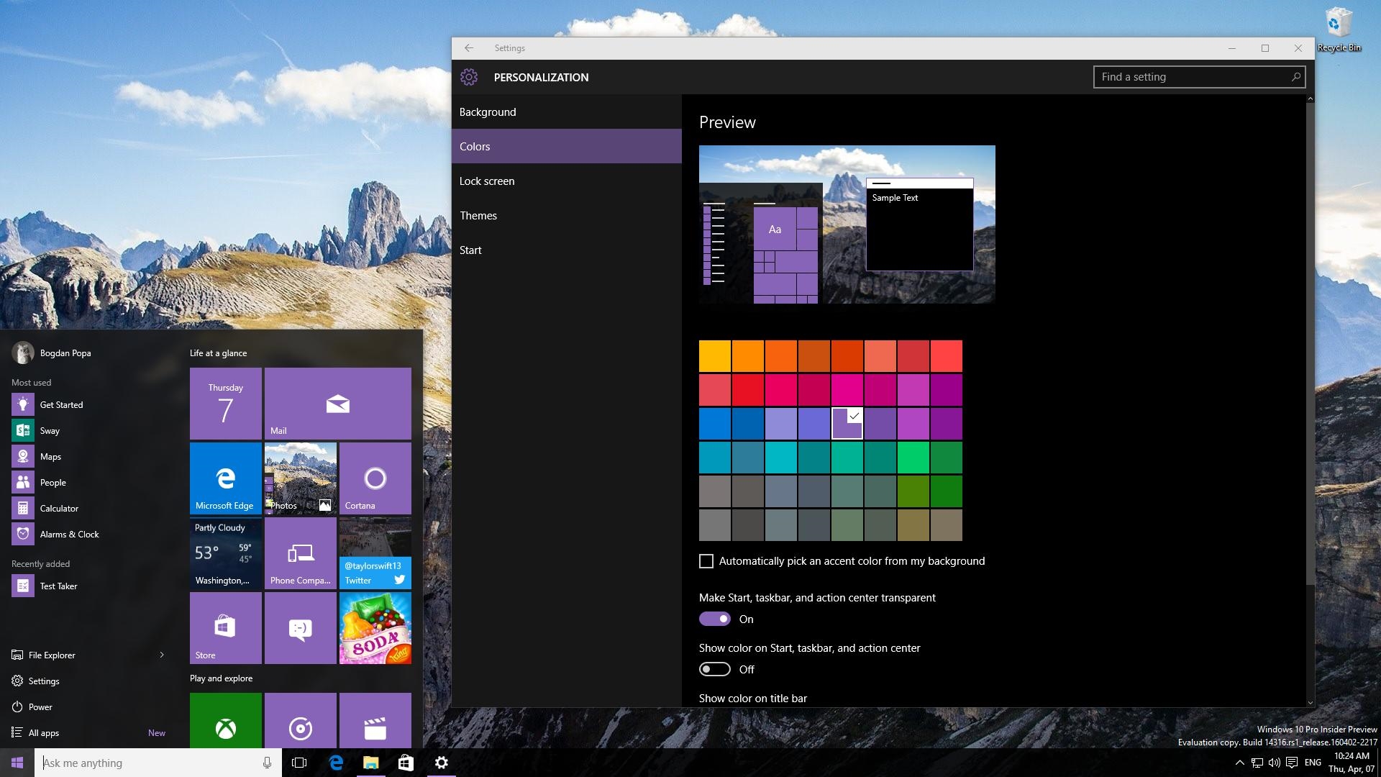
Task: Expand the File Explorer jump list arrow
Action: pos(162,655)
